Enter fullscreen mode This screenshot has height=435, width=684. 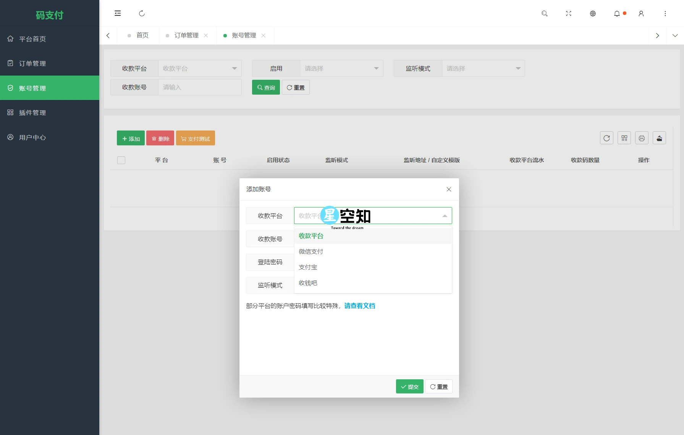(569, 13)
